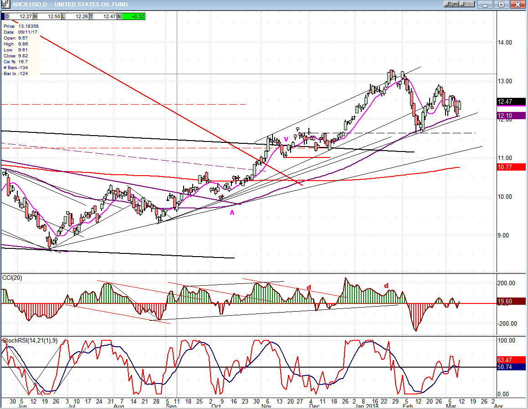The image size is (528, 409).
Task: Click the purple 12.10 moving average tag
Action: click(512, 116)
